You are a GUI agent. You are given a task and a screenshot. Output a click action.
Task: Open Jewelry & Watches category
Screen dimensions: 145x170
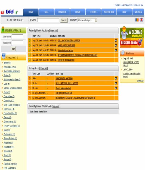12,126
